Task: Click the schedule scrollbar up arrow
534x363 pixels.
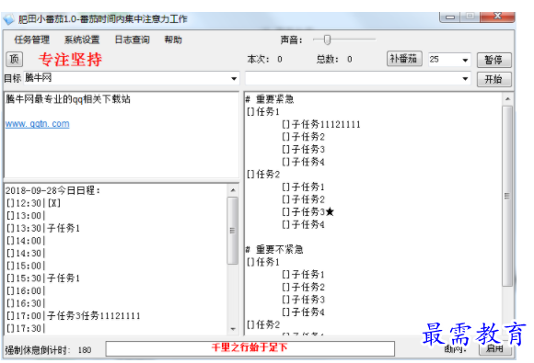Action: pyautogui.click(x=233, y=190)
